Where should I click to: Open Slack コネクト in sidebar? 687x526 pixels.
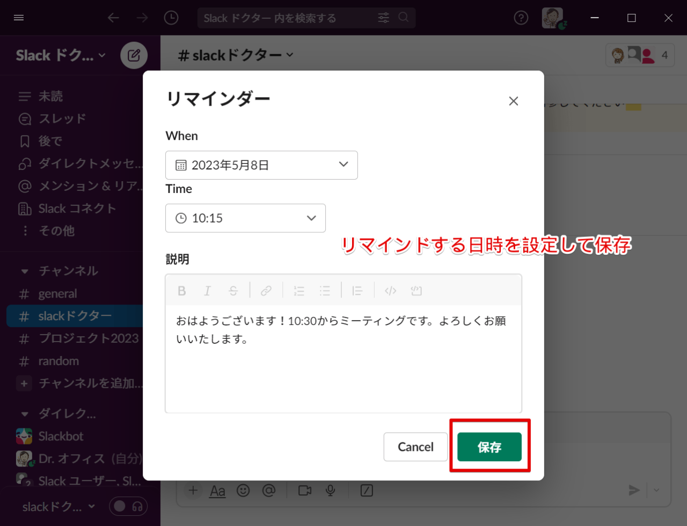tap(76, 209)
